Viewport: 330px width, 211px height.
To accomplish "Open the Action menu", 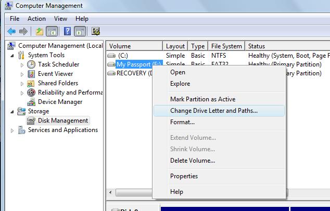I will pos(36,19).
